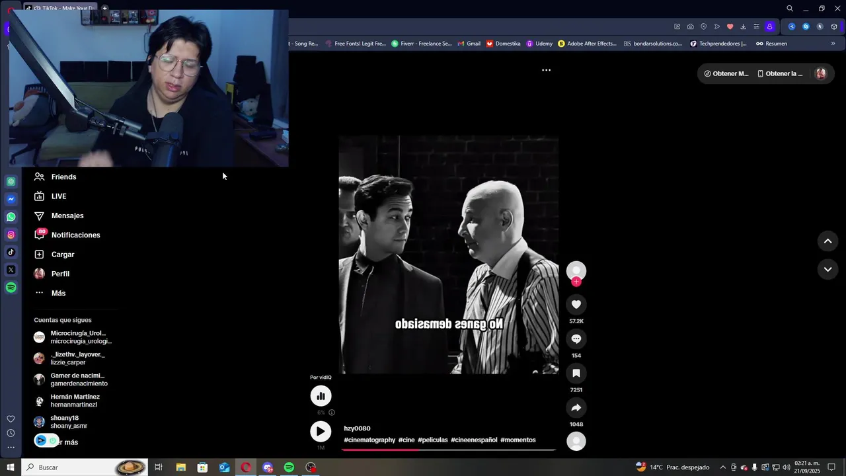Viewport: 846px width, 476px height.
Task: Open Instagram in the Opera sidebar
Action: [x=11, y=235]
